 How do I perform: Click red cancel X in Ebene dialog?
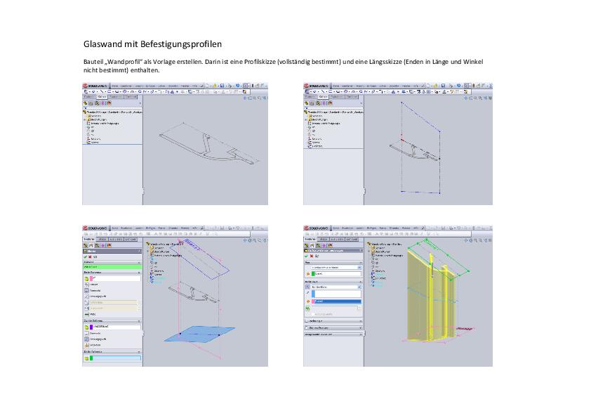click(90, 257)
